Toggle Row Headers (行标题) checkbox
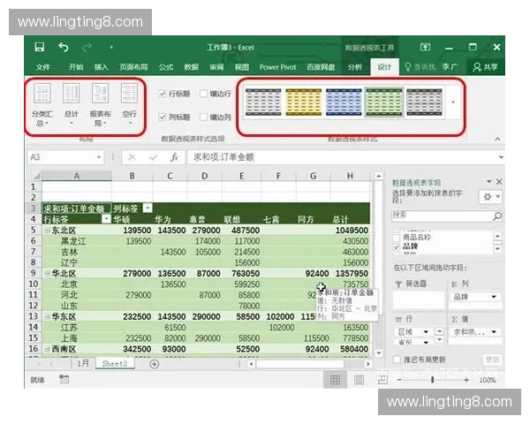 163,94
